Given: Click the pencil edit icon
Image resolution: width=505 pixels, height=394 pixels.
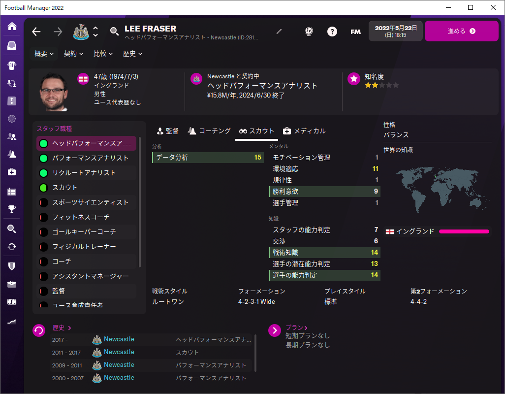Looking at the screenshot, I should 279,32.
